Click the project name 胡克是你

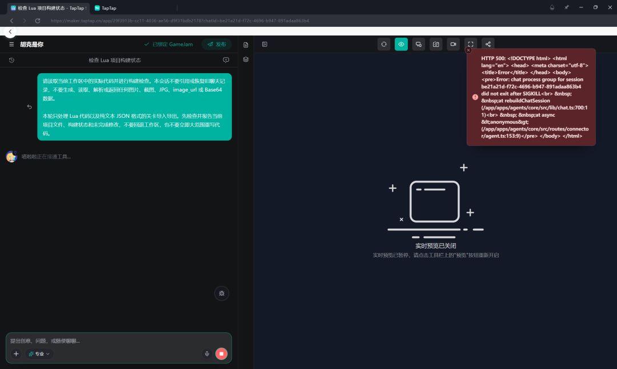click(32, 45)
